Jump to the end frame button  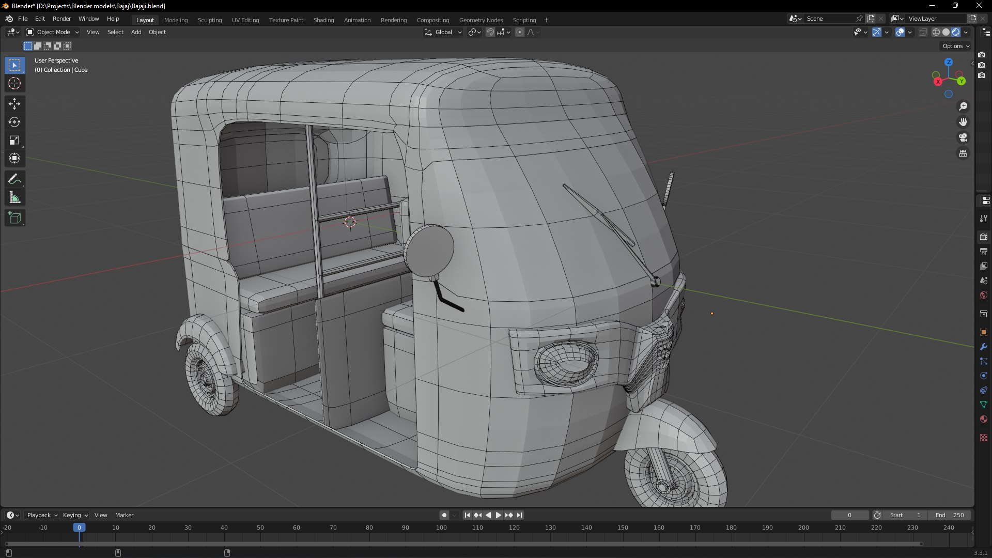coord(519,515)
